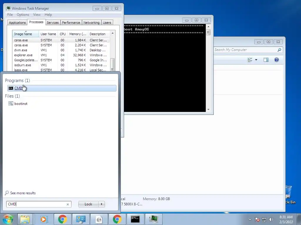The image size is (301, 225).
Task: Open the Start orb button
Action: coord(8,219)
